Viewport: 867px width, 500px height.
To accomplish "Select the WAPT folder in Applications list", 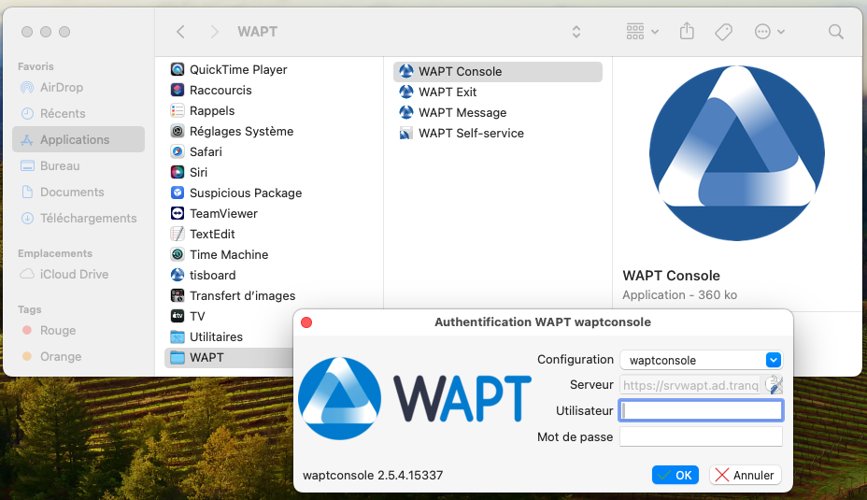I will 229,357.
